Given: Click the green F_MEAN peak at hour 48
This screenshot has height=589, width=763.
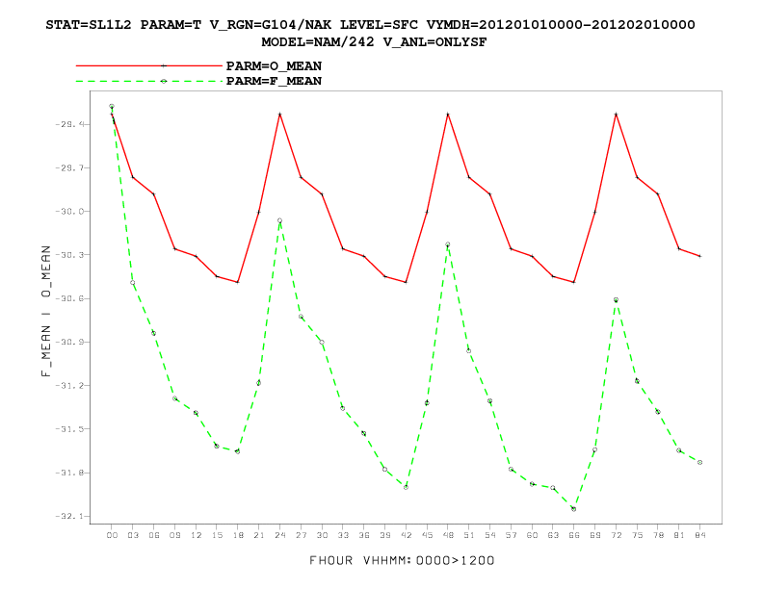Looking at the screenshot, I should (448, 244).
